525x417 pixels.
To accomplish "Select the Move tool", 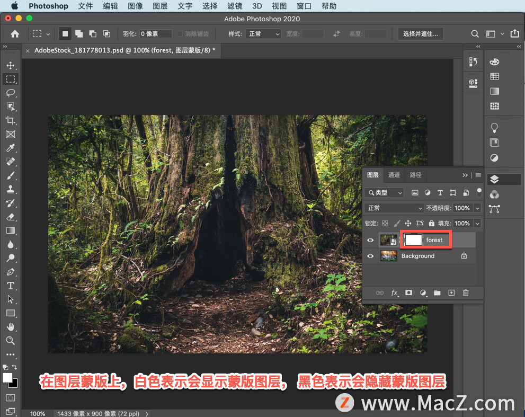I will [10, 66].
